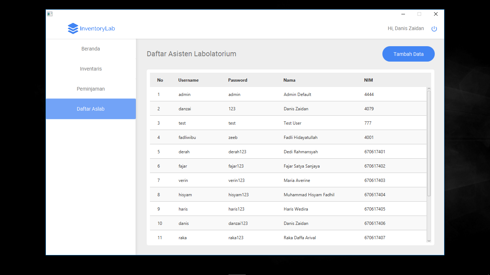Click the page title Daftar Asisten Labolatorium
Viewport: 490px width, 275px height.
pyautogui.click(x=191, y=54)
